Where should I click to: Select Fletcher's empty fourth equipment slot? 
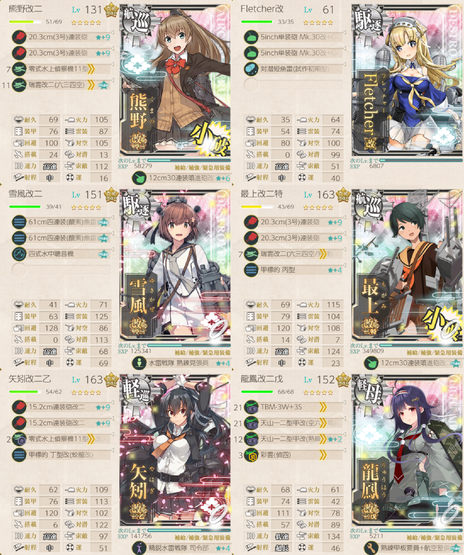click(293, 85)
